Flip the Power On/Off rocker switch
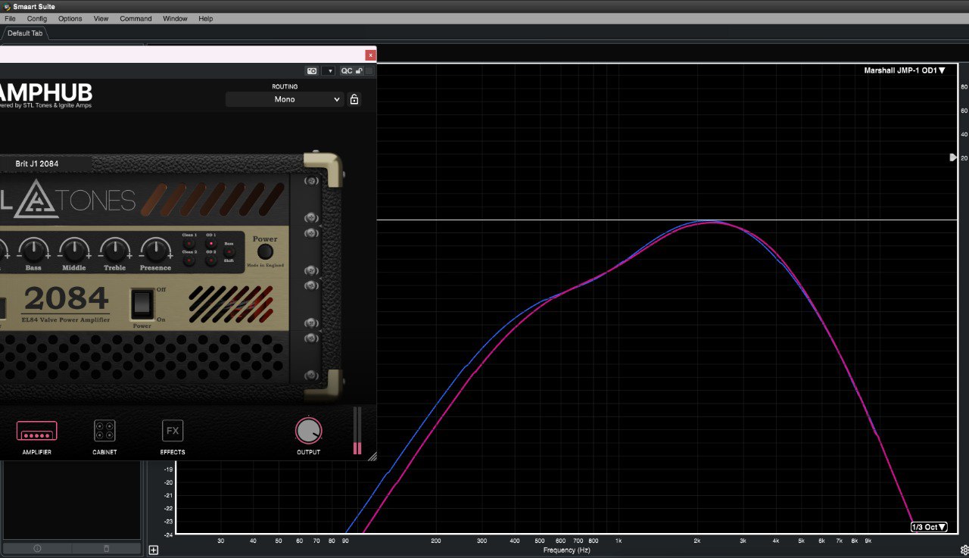 point(142,305)
